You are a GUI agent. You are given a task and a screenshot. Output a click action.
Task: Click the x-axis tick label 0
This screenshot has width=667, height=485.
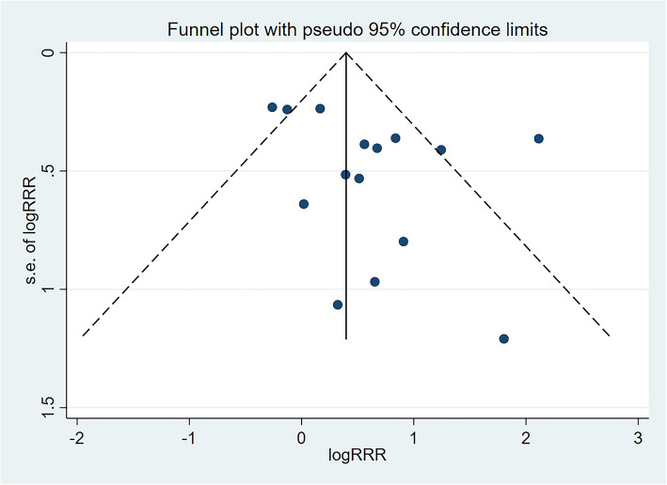(301, 438)
